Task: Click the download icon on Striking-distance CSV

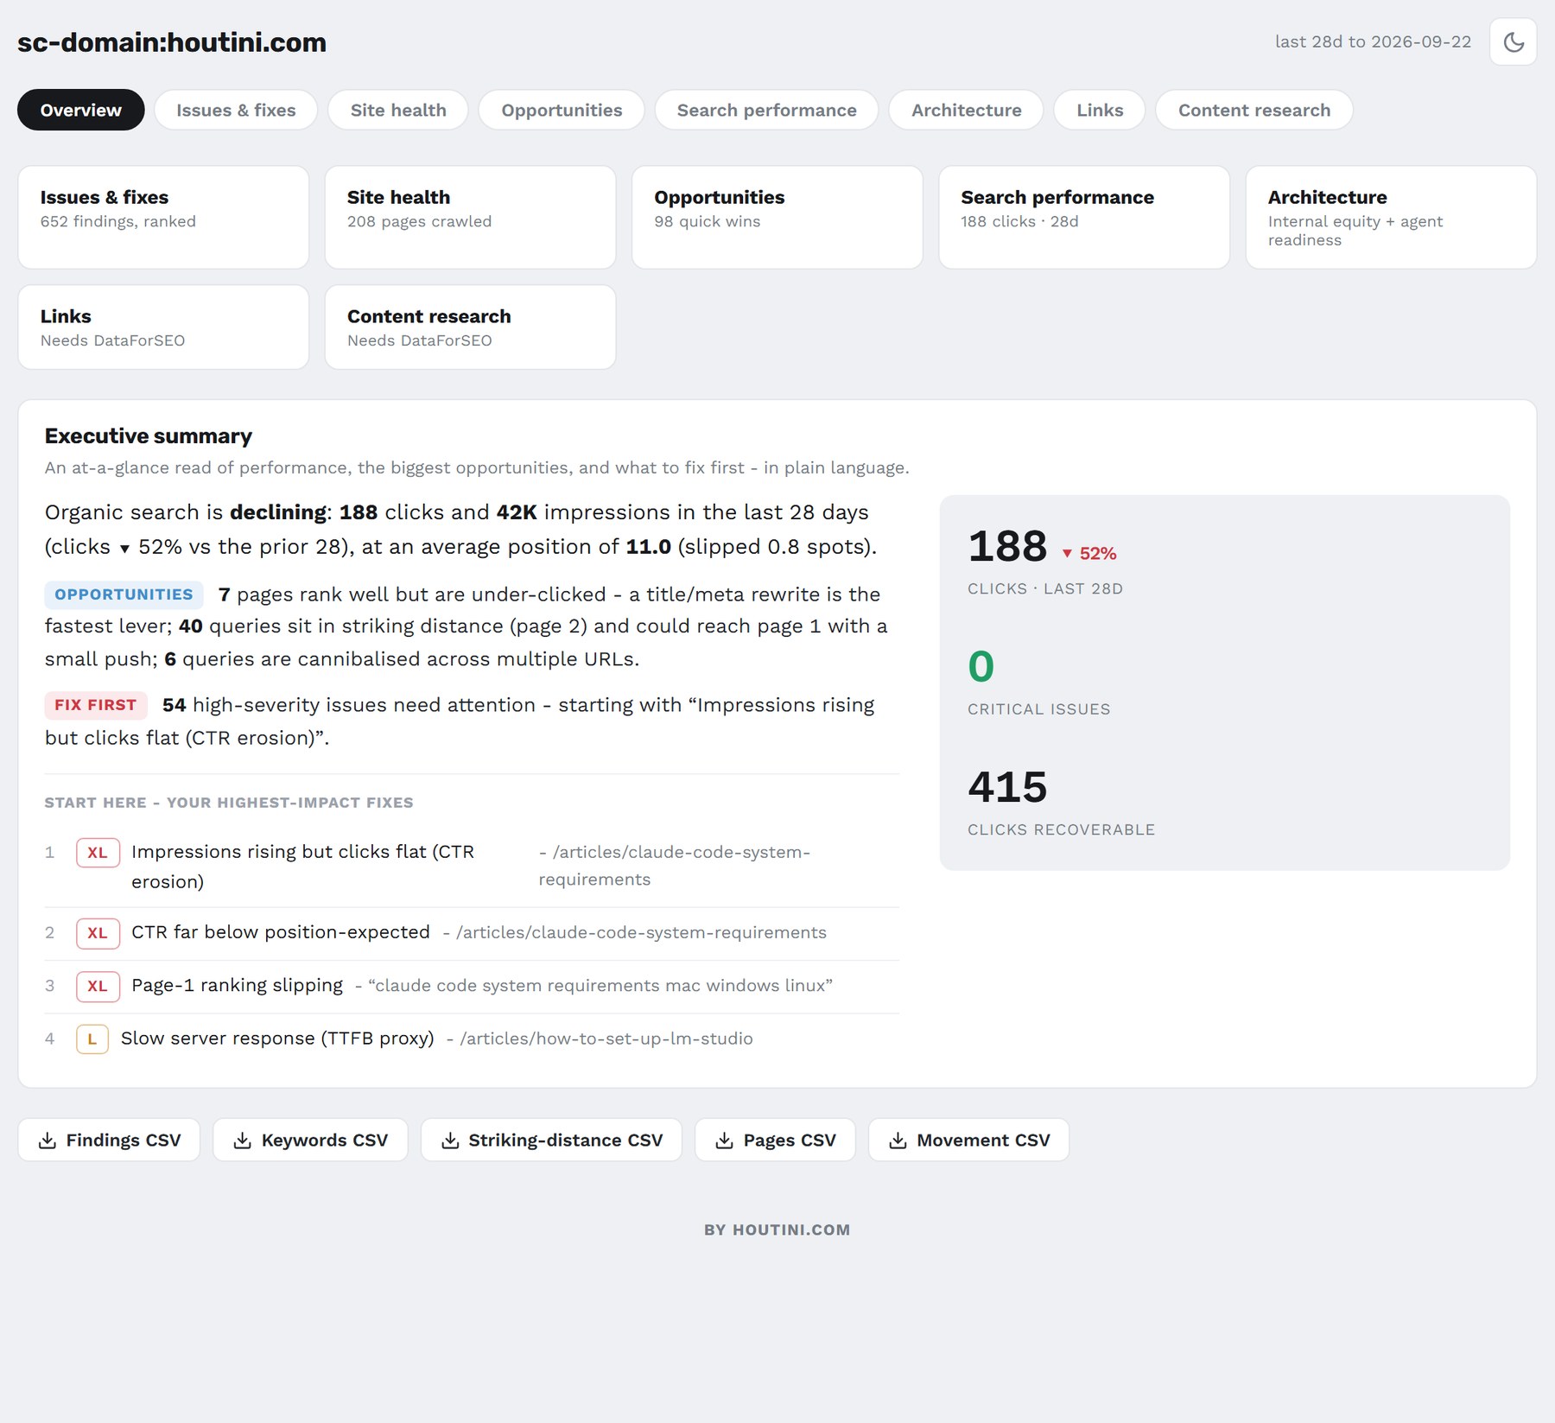Action: (450, 1140)
